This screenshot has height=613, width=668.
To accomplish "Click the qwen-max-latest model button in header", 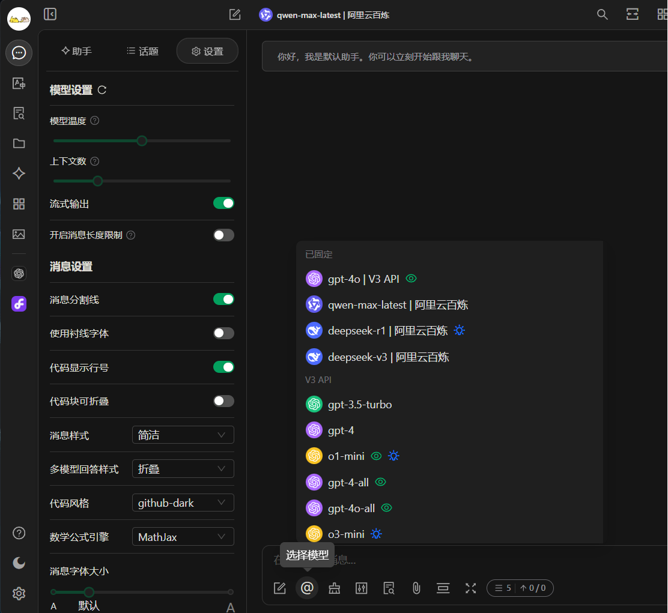I will tap(324, 15).
